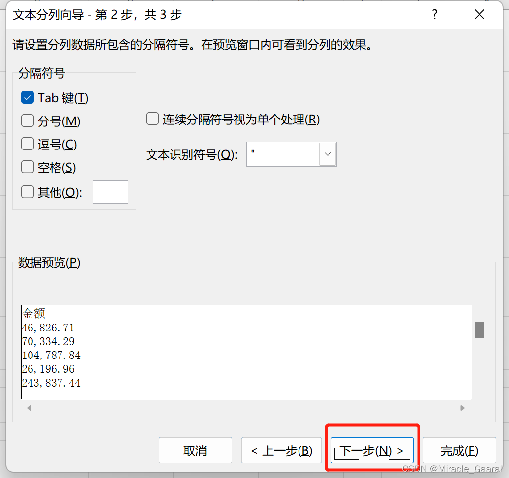Click the help question mark icon
The image size is (509, 478).
click(x=435, y=15)
